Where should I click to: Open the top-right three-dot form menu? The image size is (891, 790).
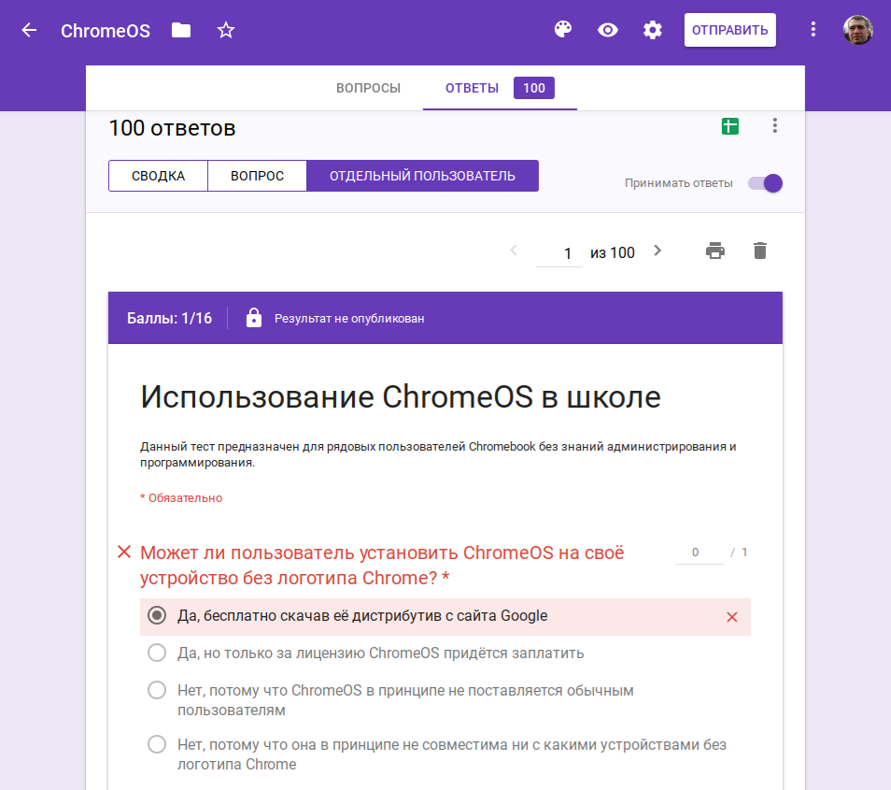tap(813, 29)
